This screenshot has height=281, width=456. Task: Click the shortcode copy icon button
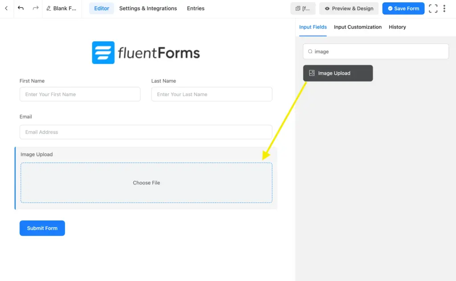pos(303,8)
